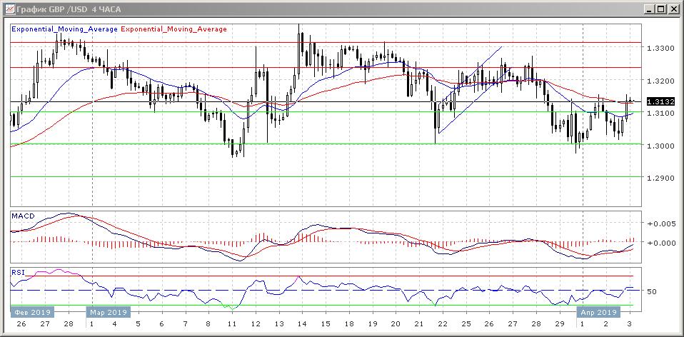Click the Апр 2019 month marker
Viewport: 684px width, 337px height.
pyautogui.click(x=598, y=312)
